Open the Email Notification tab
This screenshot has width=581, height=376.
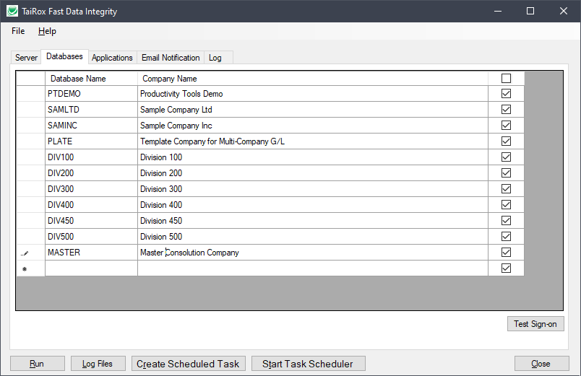(171, 58)
